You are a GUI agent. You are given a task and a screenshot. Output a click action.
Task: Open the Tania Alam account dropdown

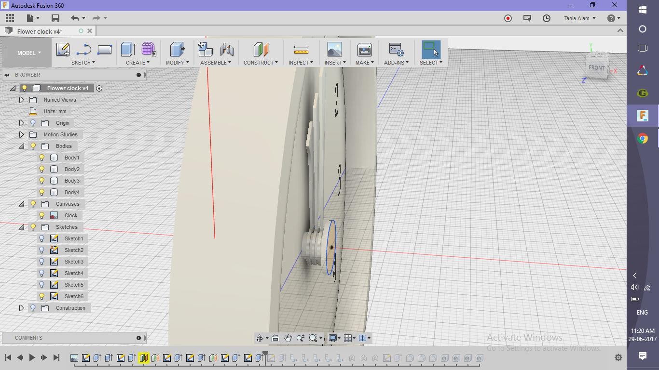pyautogui.click(x=580, y=18)
